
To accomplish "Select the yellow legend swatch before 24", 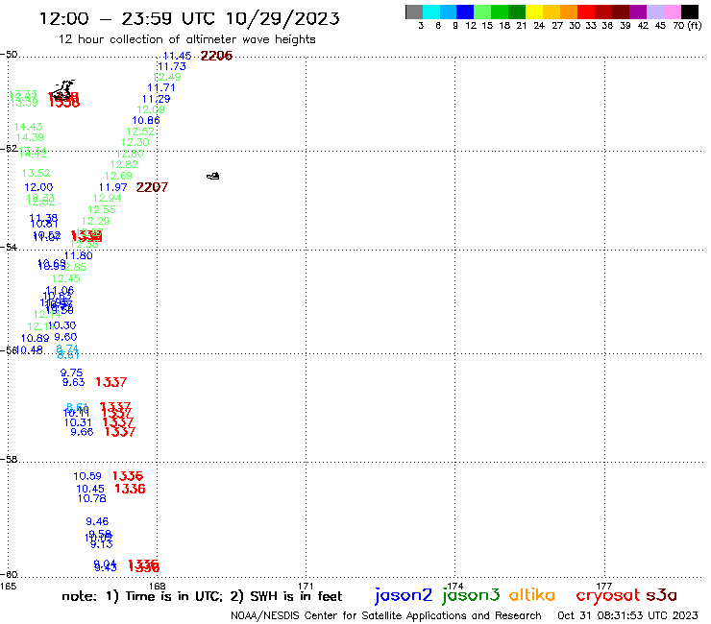I will 533,12.
